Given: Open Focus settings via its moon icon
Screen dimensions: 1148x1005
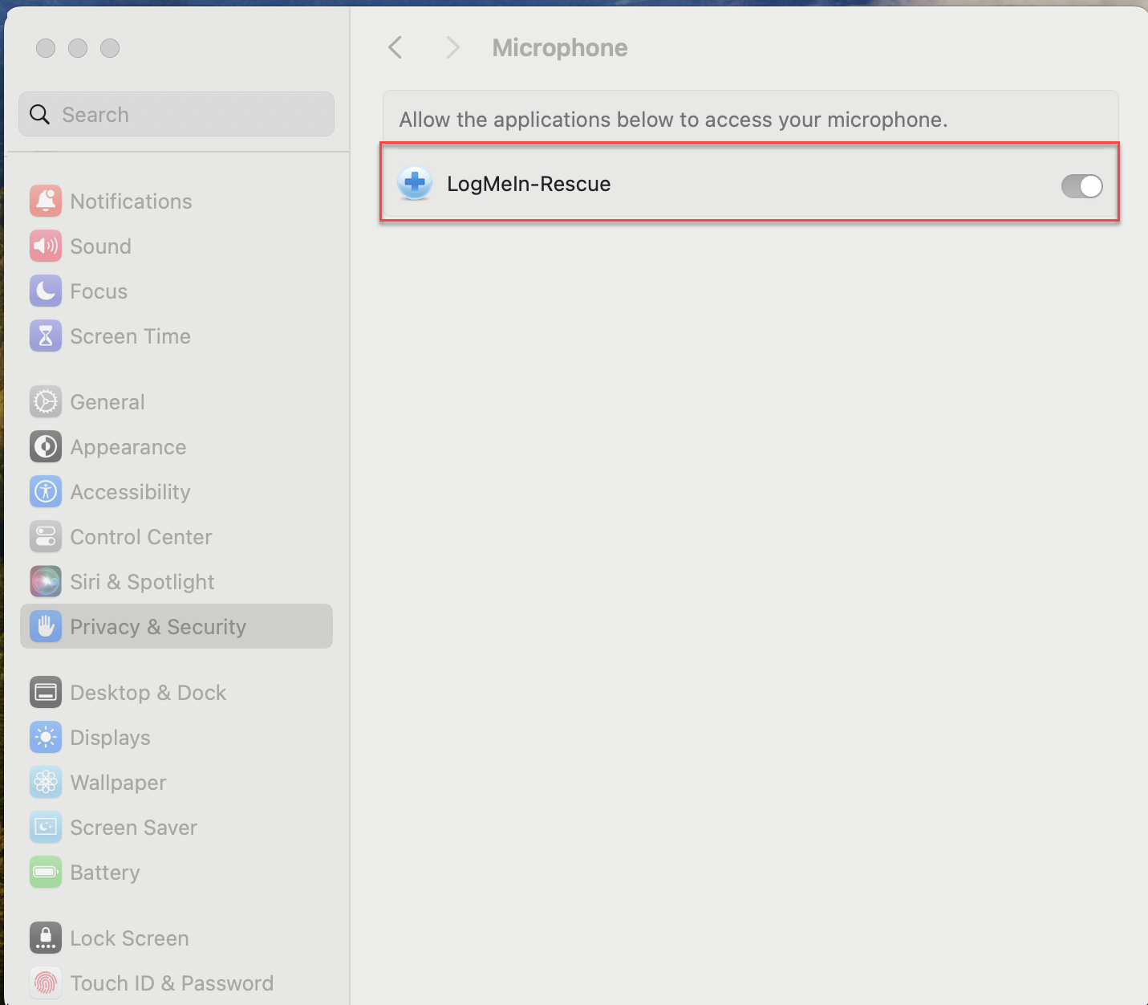Looking at the screenshot, I should (x=46, y=291).
